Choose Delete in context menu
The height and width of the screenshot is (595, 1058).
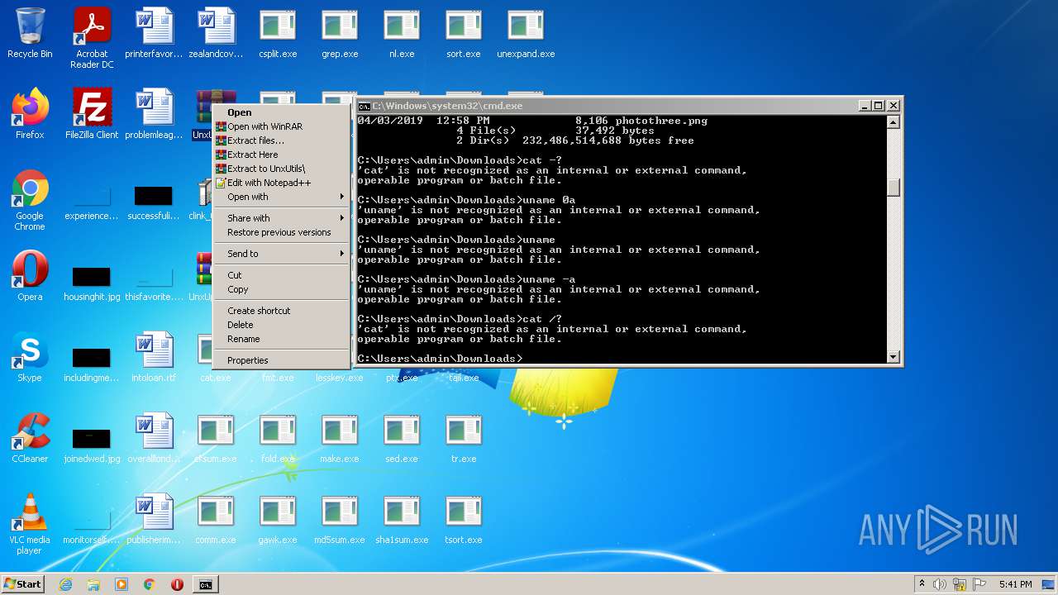(281, 325)
